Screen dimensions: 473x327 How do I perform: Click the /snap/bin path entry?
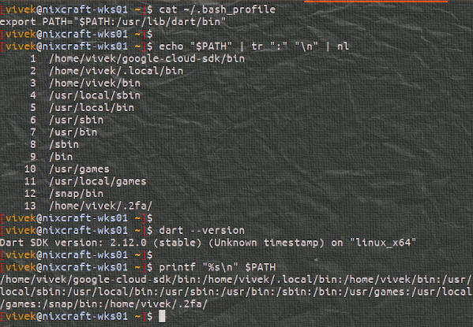pyautogui.click(x=77, y=194)
